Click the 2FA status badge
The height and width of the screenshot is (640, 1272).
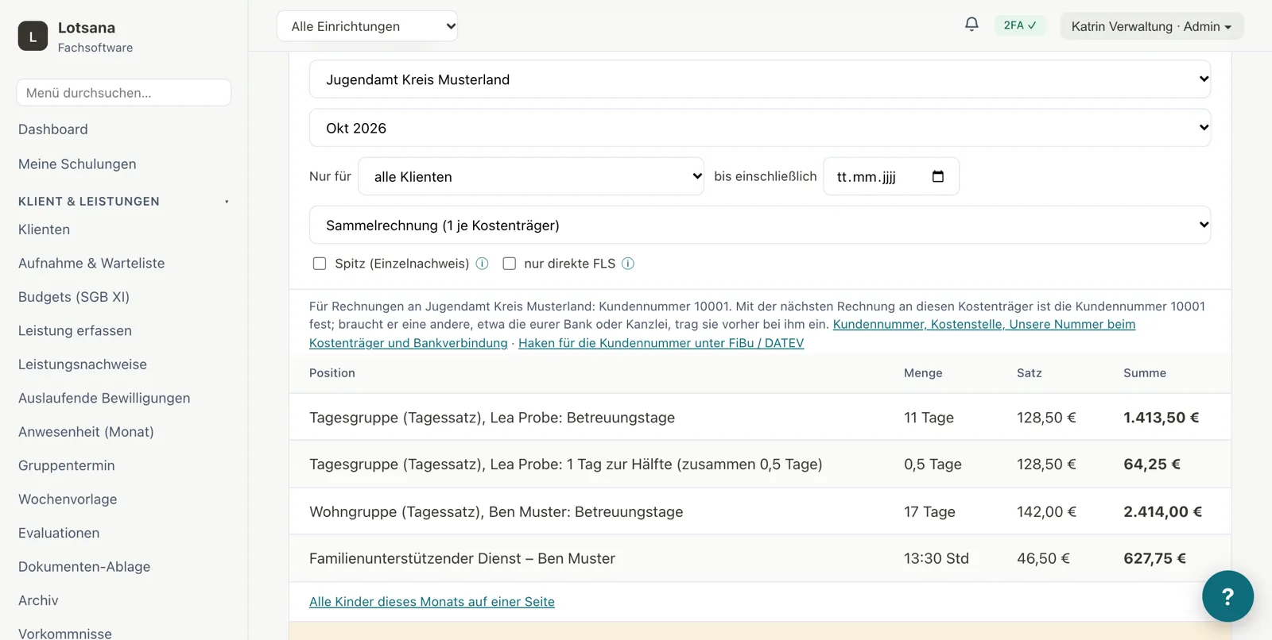(1020, 25)
